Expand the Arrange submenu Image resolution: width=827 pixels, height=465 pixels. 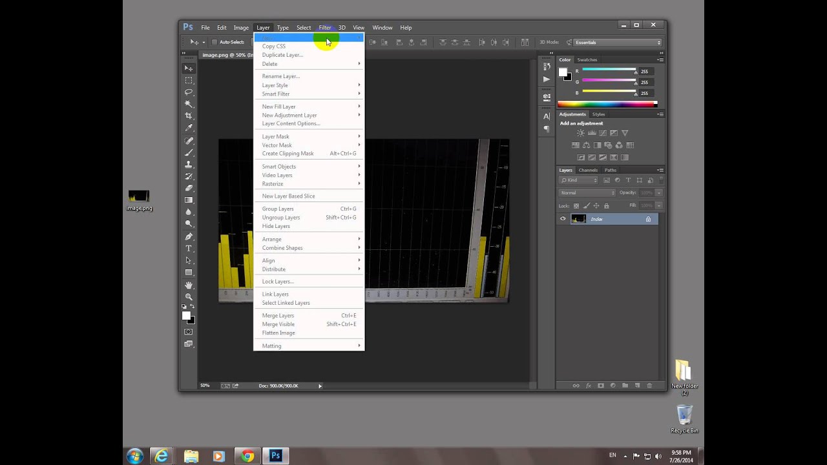[309, 239]
